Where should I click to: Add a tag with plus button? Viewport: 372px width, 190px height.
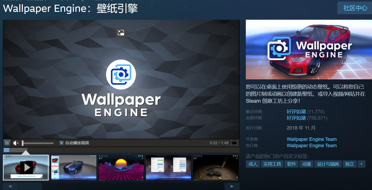(x=361, y=164)
